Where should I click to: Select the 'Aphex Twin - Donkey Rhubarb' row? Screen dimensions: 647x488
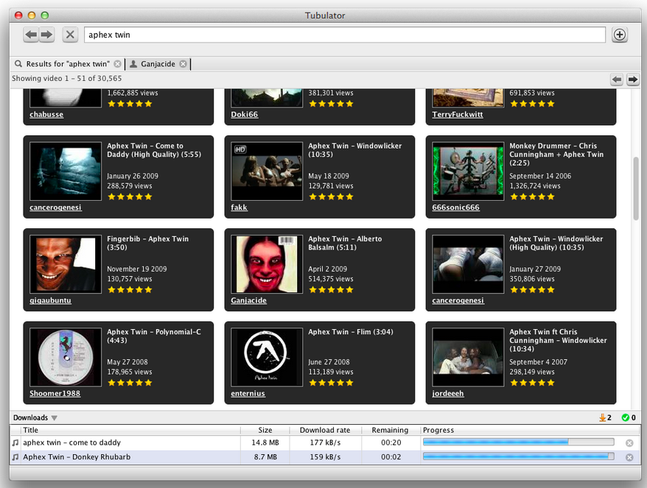[325, 457]
